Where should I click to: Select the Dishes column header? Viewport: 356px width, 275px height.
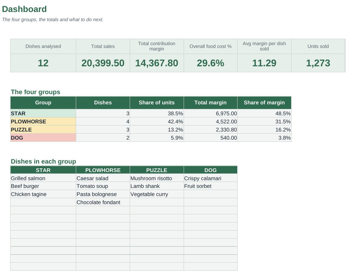click(103, 103)
